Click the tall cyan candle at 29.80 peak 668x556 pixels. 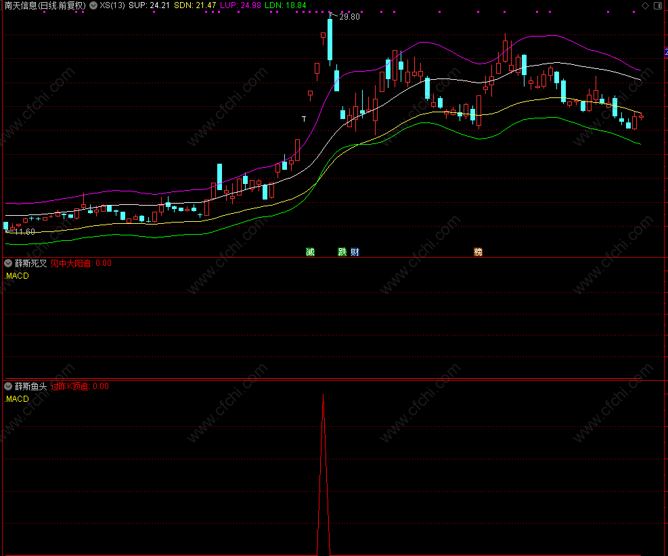click(x=330, y=40)
